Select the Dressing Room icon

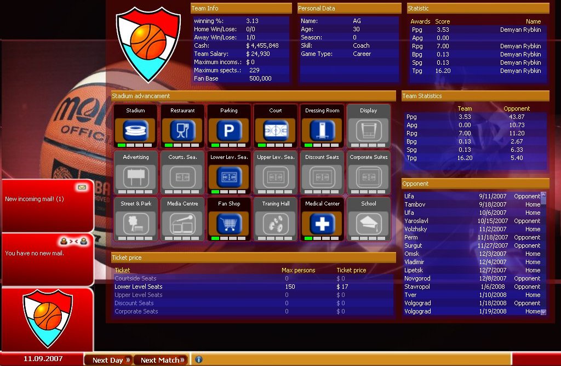(322, 130)
